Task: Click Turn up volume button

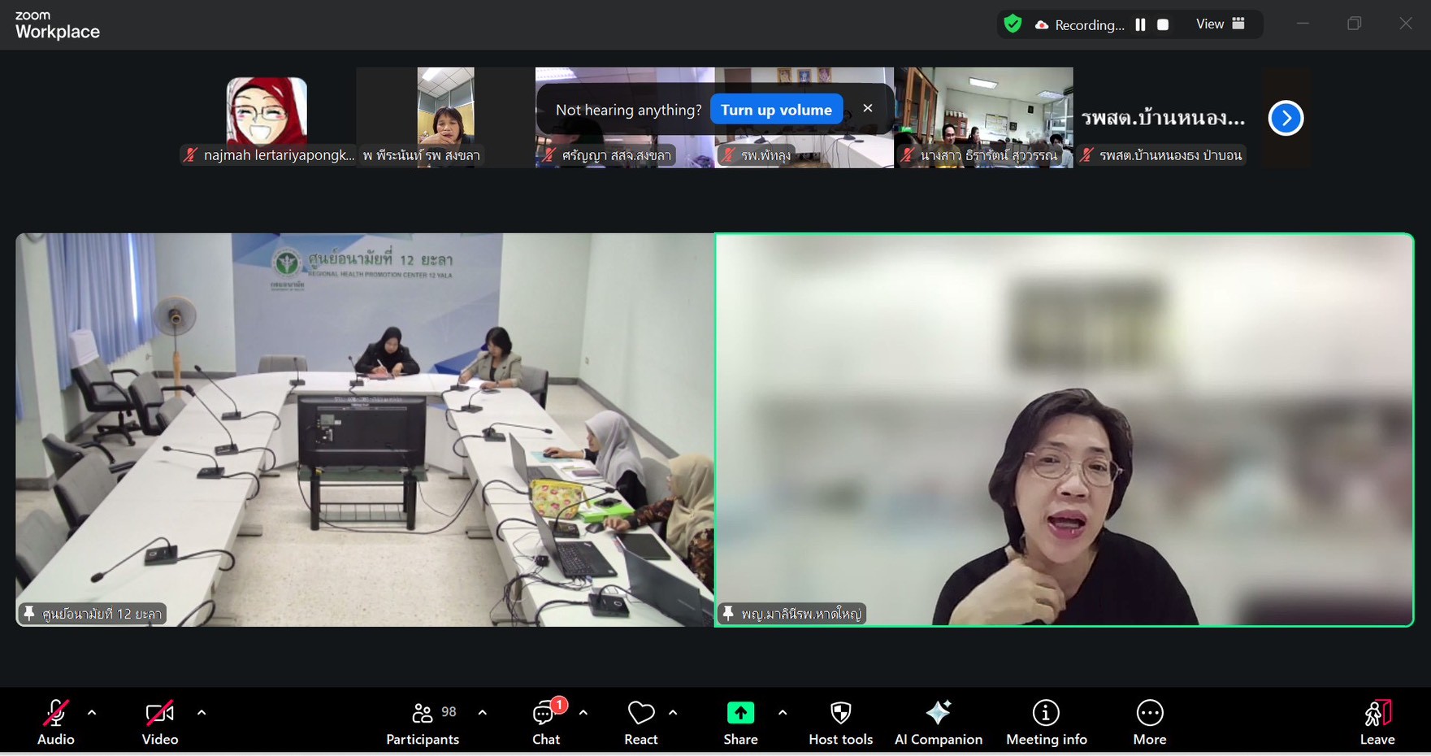Action: coord(776,110)
